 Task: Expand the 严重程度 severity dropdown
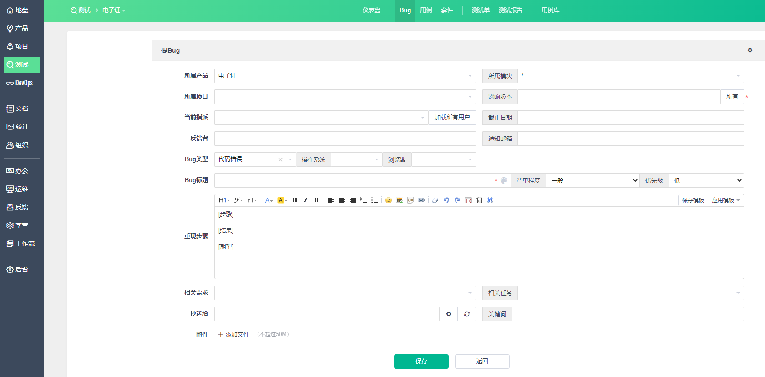point(592,180)
